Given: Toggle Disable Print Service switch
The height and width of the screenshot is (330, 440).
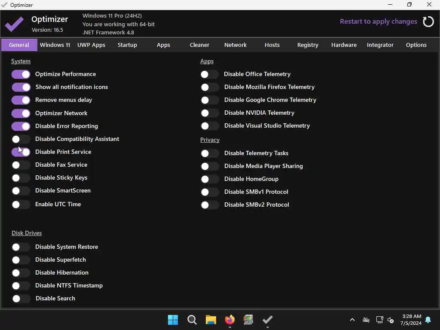Looking at the screenshot, I should coord(21,152).
